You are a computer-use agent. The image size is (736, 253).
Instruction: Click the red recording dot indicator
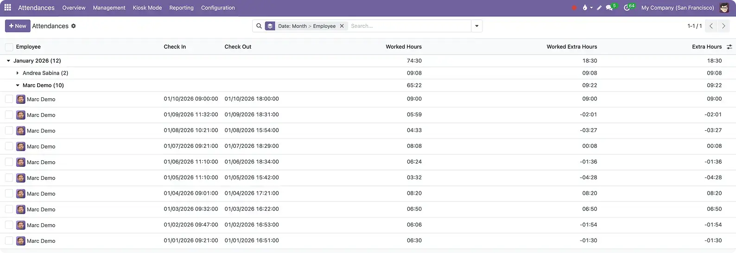coord(574,8)
